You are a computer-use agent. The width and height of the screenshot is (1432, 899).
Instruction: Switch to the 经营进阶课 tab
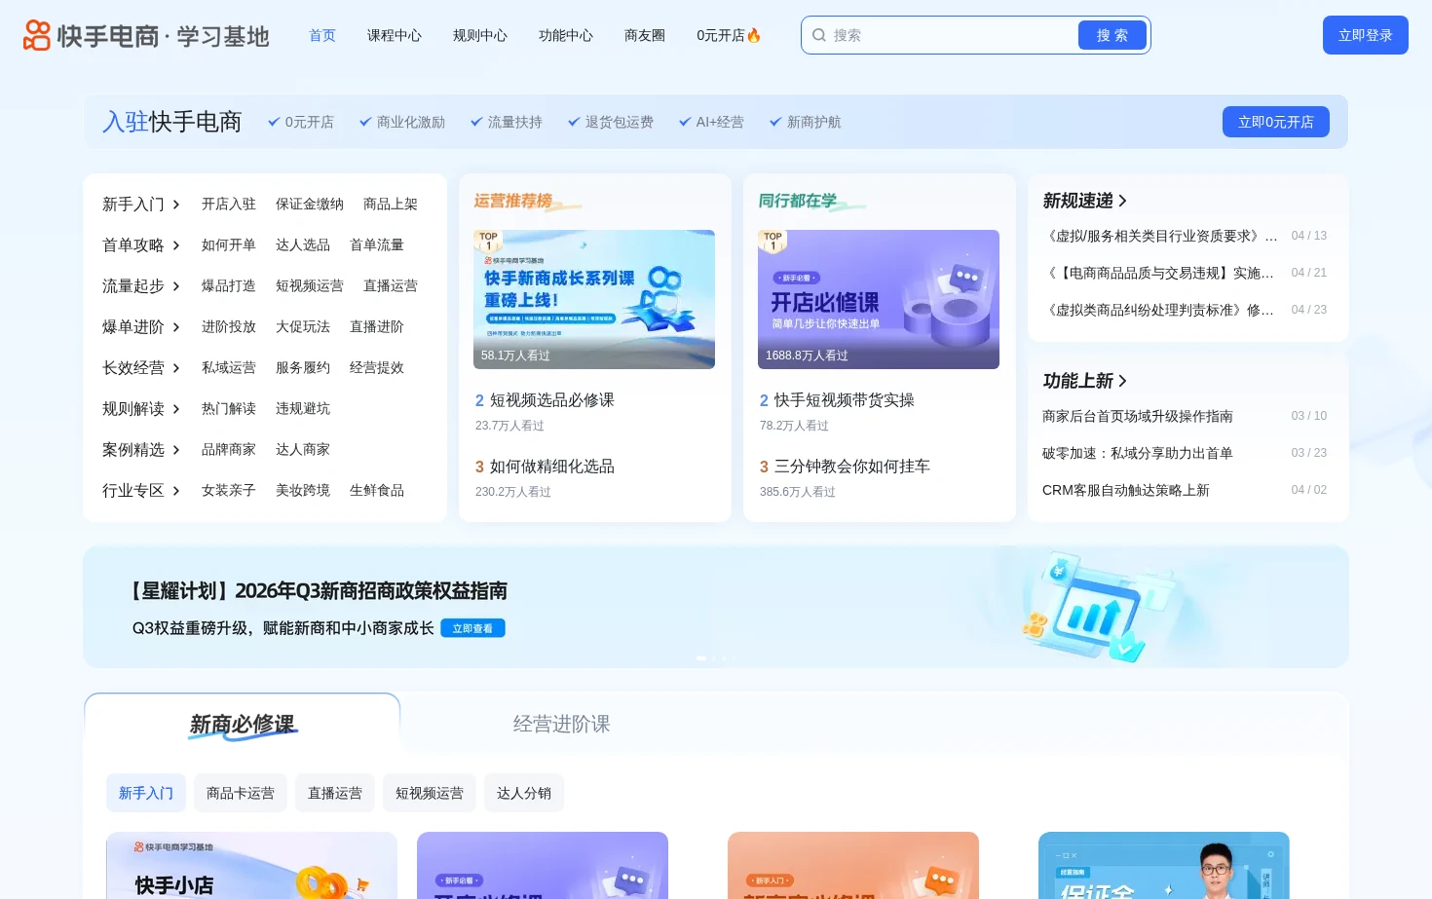point(562,725)
